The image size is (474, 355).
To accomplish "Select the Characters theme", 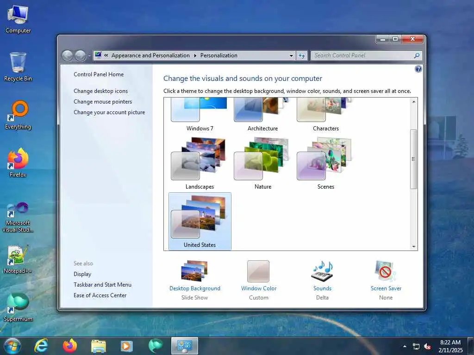I will point(325,115).
